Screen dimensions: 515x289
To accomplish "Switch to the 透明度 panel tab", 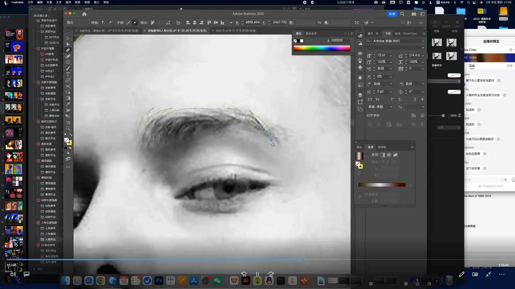I will (382, 147).
